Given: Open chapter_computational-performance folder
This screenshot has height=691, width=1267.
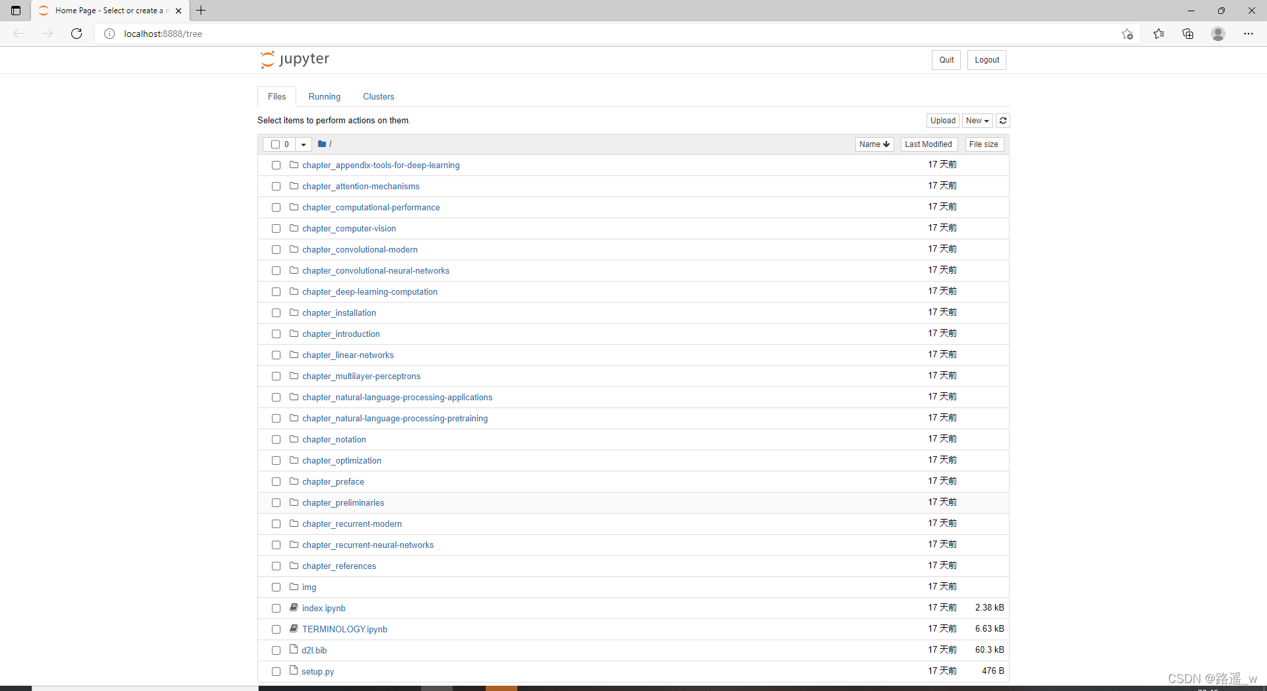Looking at the screenshot, I should (371, 208).
